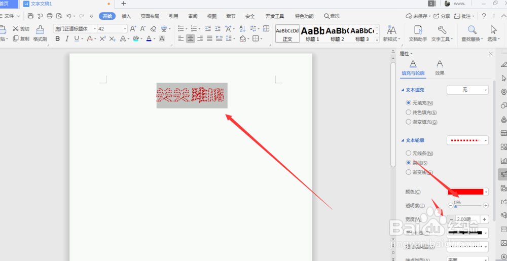Switch to the Page Layout tab

150,16
